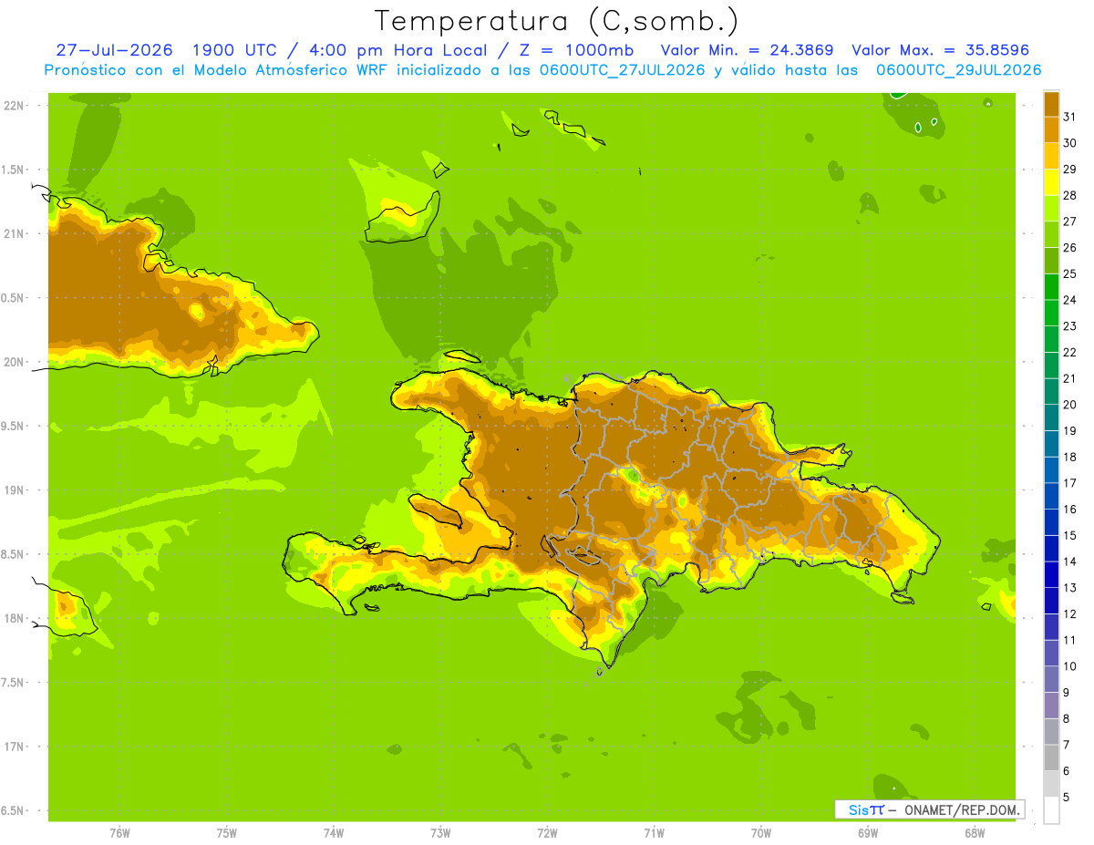Click the legend value '5'
Image resolution: width=1094 pixels, height=845 pixels.
point(1067,797)
